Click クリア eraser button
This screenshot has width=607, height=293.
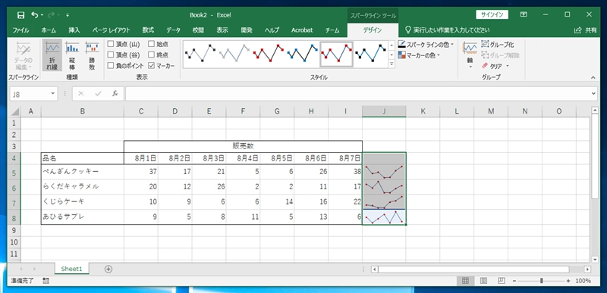pyautogui.click(x=492, y=66)
